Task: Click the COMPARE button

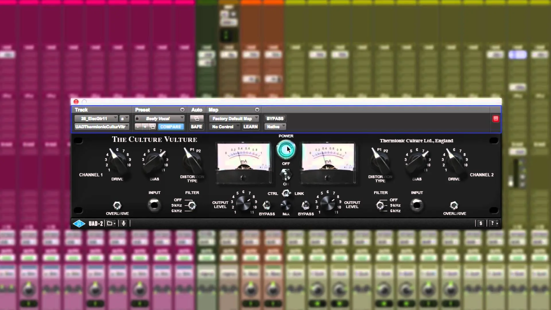Action: click(171, 127)
